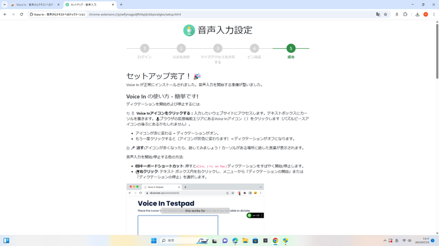This screenshot has height=246, width=439.
Task: Open File Explorer from taskbar
Action: [x=245, y=241]
